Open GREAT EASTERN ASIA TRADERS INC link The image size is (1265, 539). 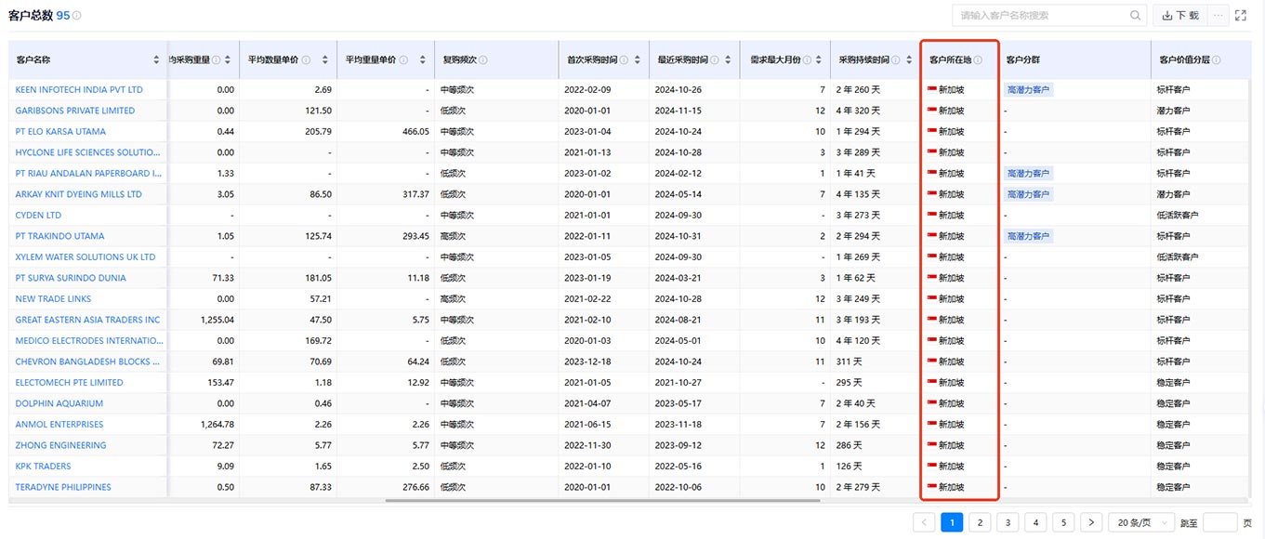tap(87, 320)
